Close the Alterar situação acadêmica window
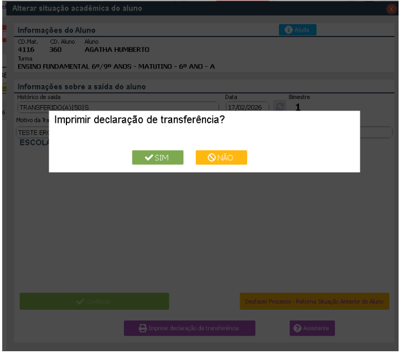The height and width of the screenshot is (354, 403). pos(391,9)
